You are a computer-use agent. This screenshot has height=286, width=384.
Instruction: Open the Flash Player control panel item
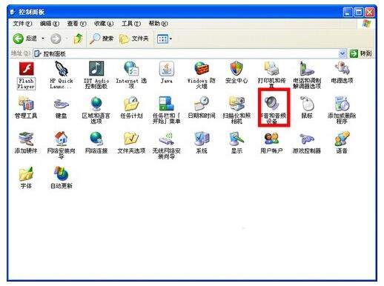[x=26, y=76]
